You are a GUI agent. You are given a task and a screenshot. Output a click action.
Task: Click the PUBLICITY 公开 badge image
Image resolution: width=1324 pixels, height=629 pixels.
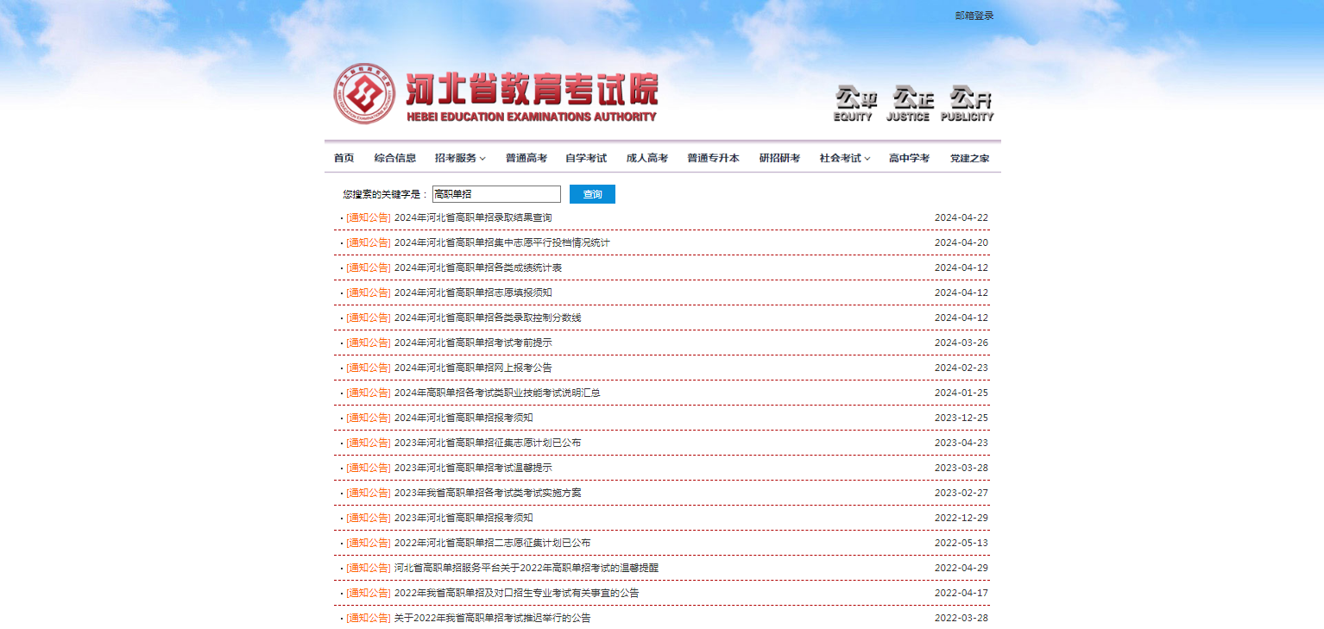point(967,103)
